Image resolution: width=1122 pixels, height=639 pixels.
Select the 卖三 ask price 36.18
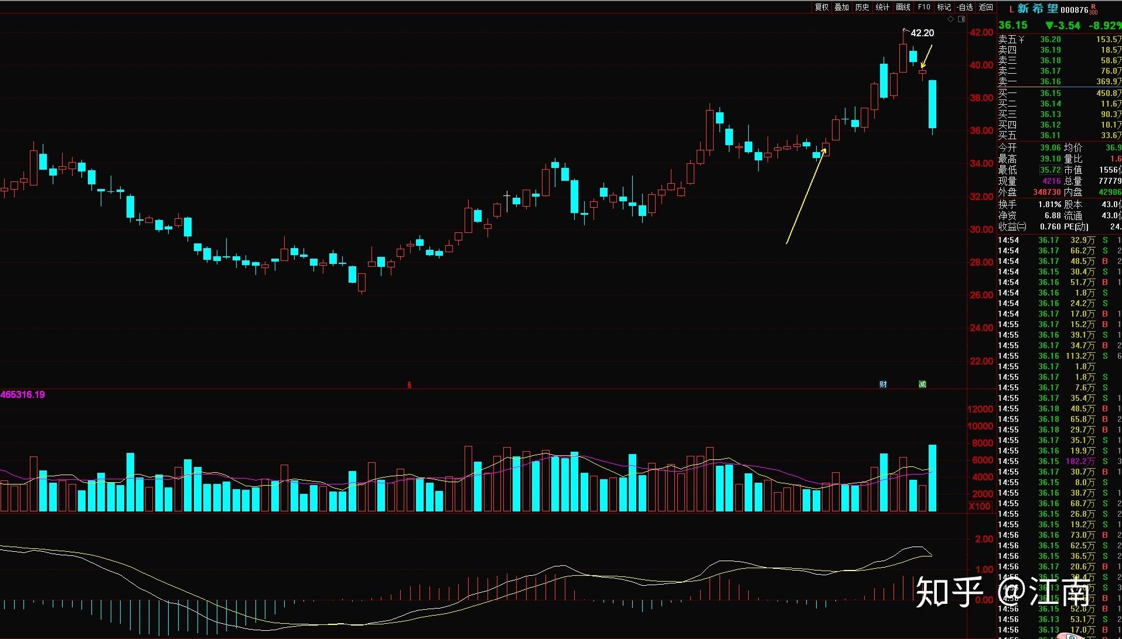(x=1051, y=60)
